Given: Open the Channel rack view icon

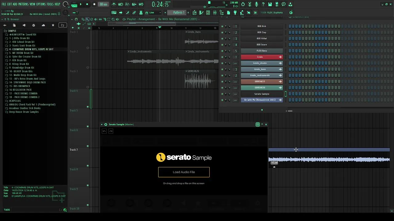Looking at the screenshot, I should tap(208, 13).
